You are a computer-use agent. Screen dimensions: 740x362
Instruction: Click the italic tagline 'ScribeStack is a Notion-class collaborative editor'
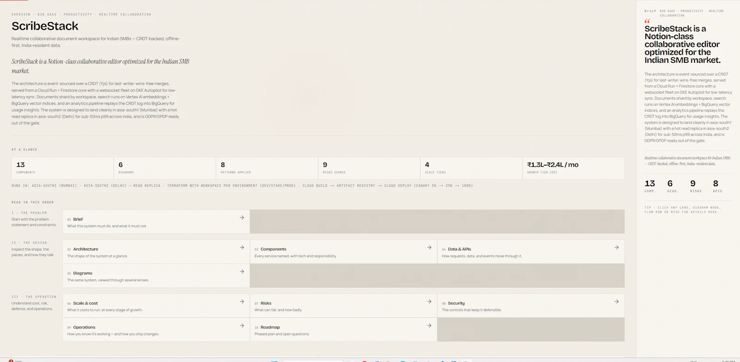click(100, 66)
